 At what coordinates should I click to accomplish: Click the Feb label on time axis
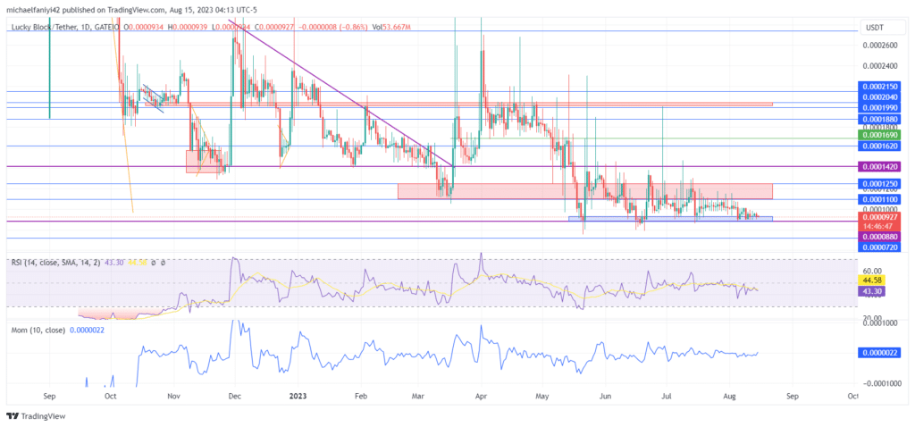360,396
